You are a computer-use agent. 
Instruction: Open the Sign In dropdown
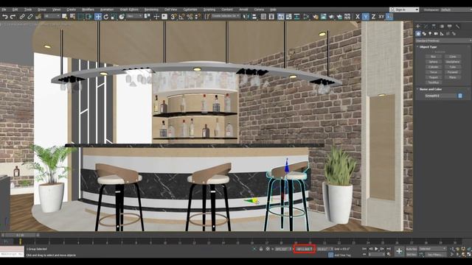(x=404, y=10)
